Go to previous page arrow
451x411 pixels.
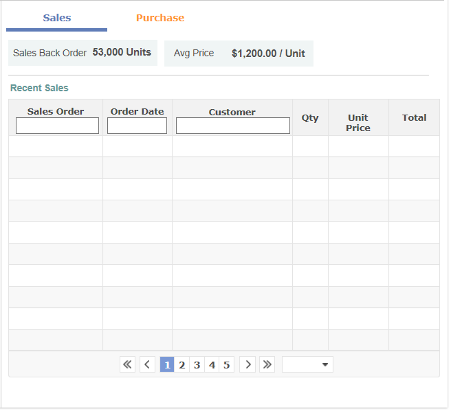click(x=147, y=365)
